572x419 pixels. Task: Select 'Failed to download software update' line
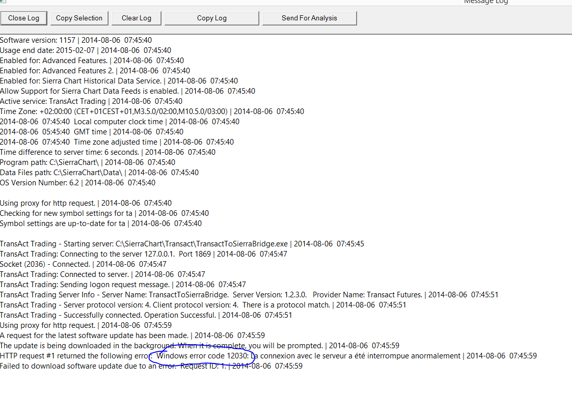coord(151,367)
